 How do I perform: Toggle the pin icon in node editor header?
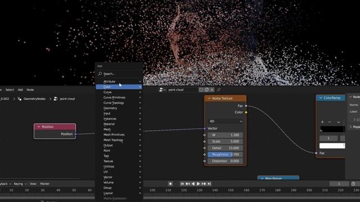219,90
